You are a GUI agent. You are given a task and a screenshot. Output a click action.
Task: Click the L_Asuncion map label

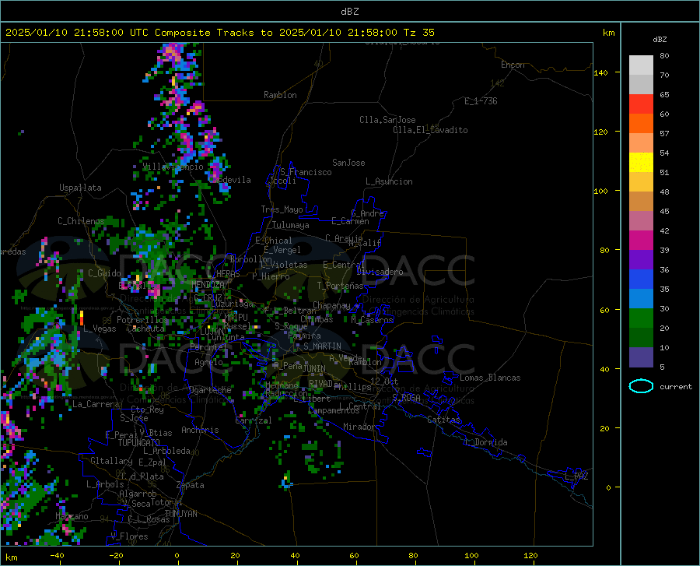(389, 181)
